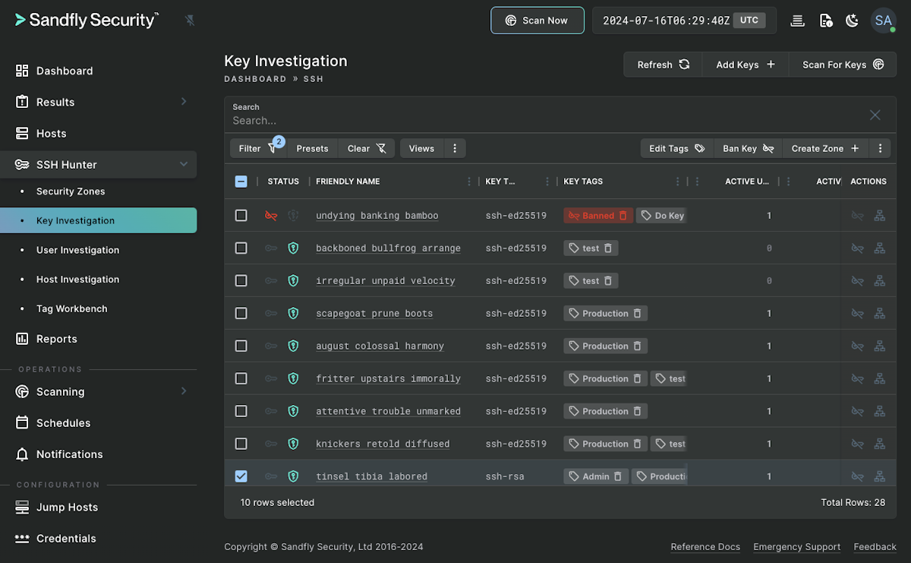This screenshot has height=563, width=911.
Task: Click the Scan Now button
Action: coord(537,21)
